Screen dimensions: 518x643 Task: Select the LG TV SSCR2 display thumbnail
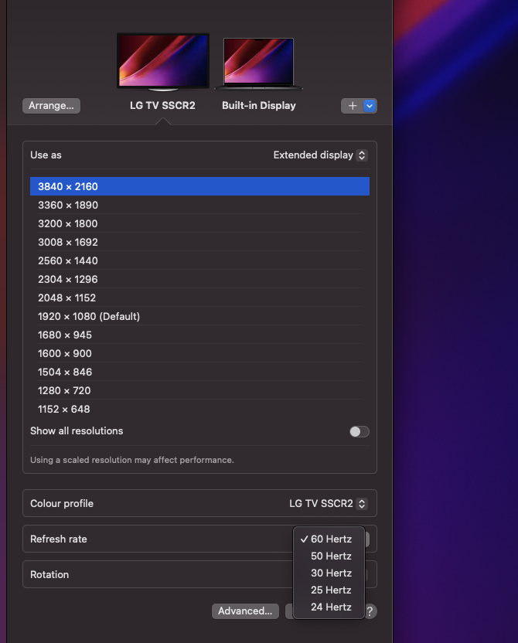point(162,62)
